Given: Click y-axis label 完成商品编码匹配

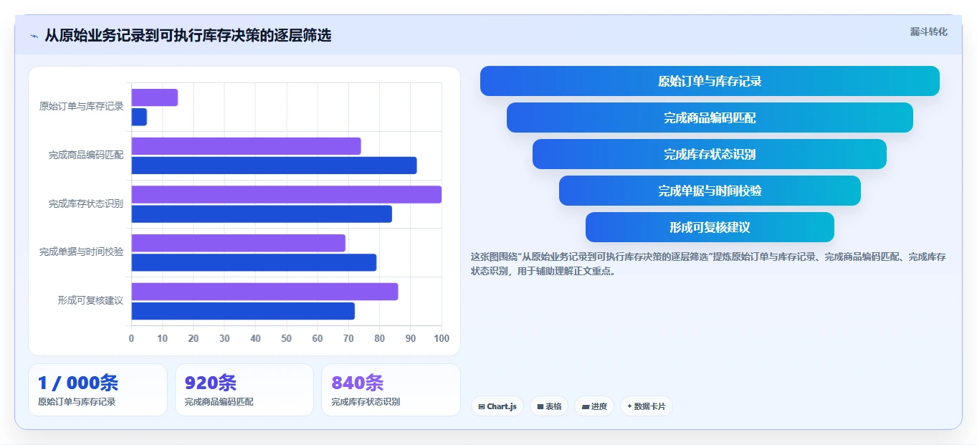Looking at the screenshot, I should point(86,155).
